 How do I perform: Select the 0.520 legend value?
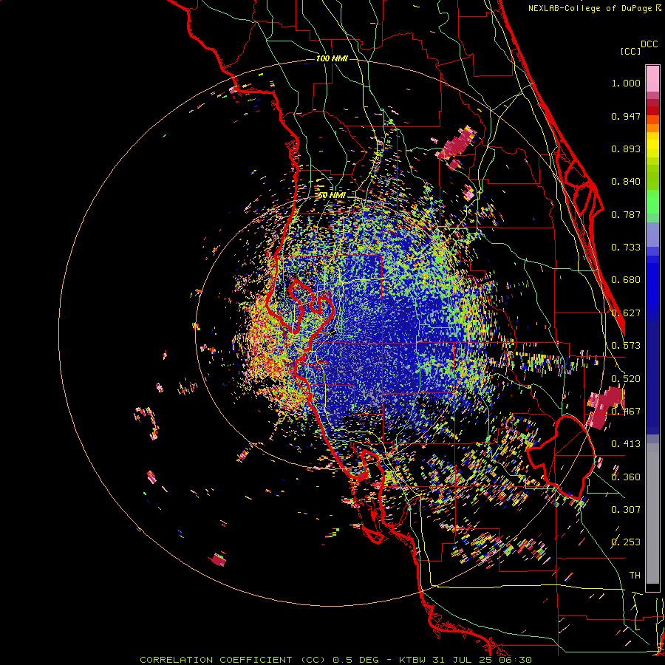tap(626, 378)
